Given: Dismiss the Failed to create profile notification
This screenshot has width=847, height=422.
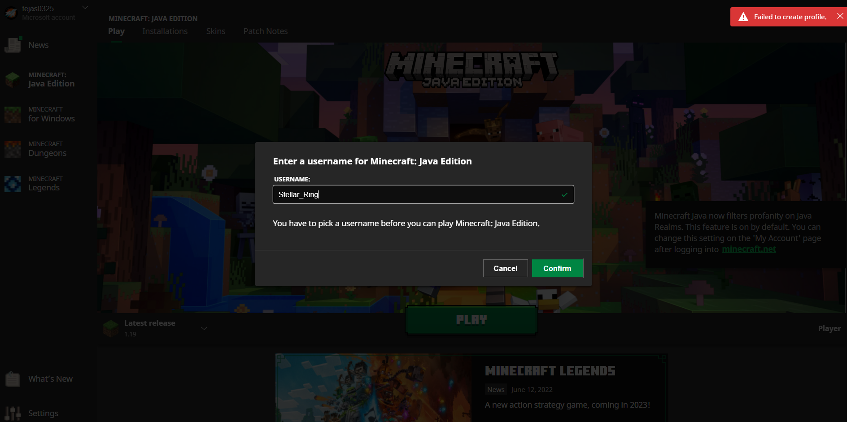Looking at the screenshot, I should click(x=840, y=16).
